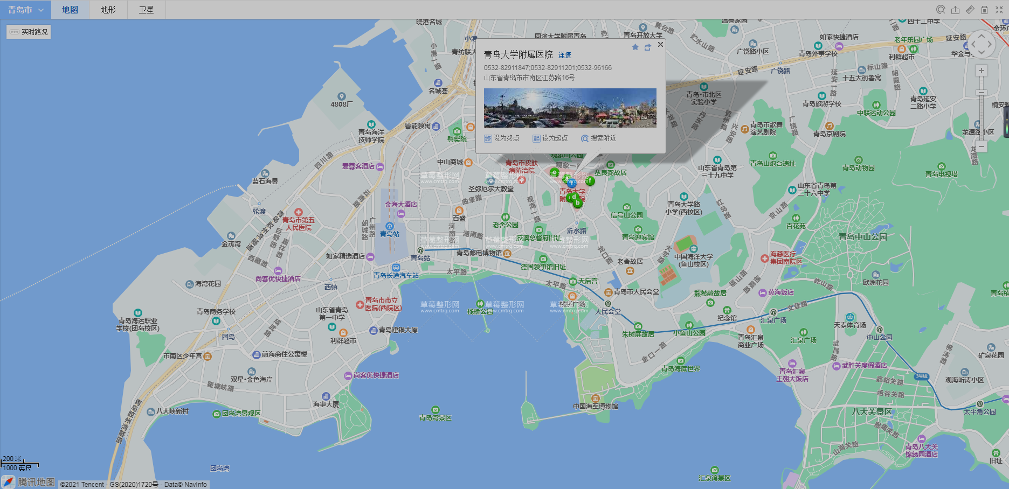Switch to the 地图 map tab
The image size is (1009, 489).
tap(70, 10)
